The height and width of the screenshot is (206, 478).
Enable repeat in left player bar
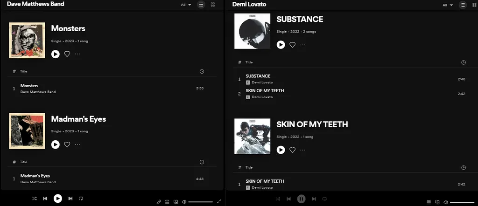coord(81,199)
